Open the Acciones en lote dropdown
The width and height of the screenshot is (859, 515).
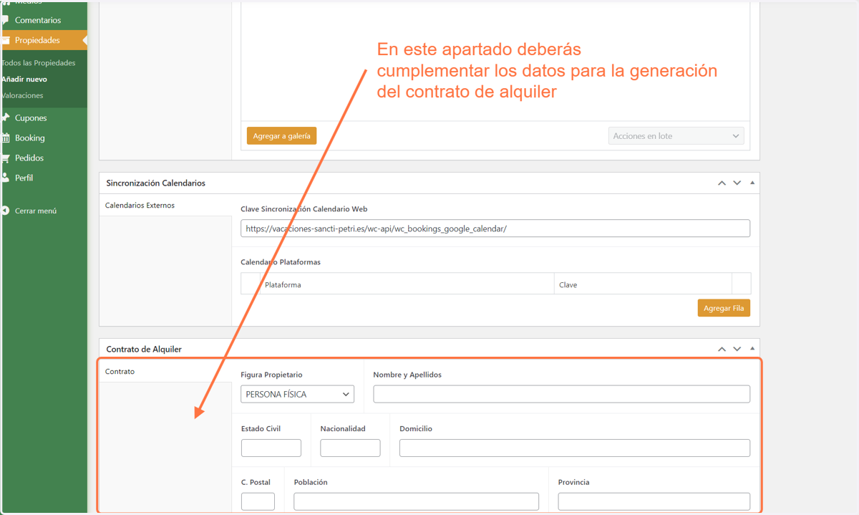coord(676,136)
